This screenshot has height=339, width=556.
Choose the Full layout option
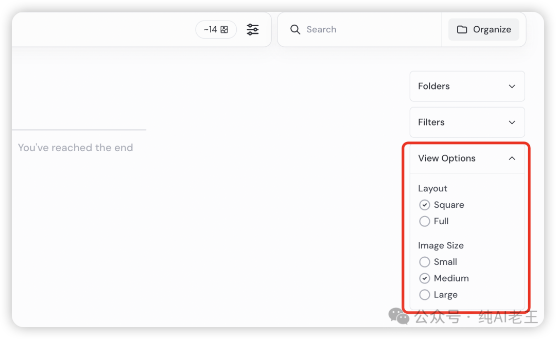[425, 221]
